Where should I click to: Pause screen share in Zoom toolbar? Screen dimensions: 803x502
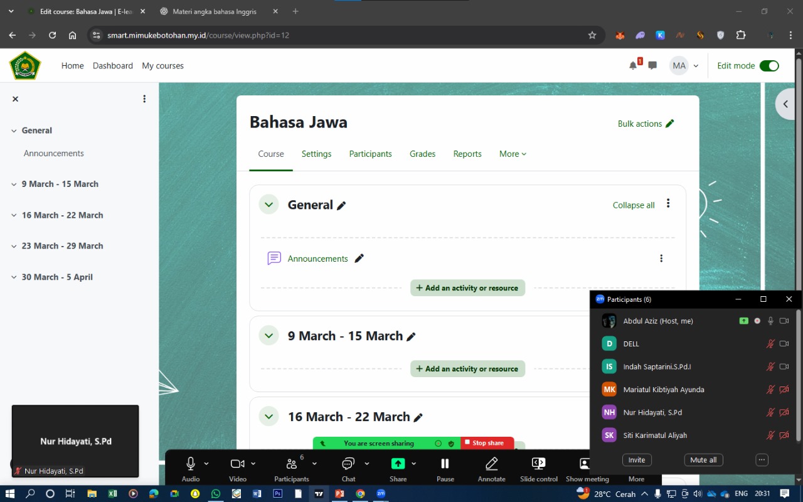coord(445,464)
